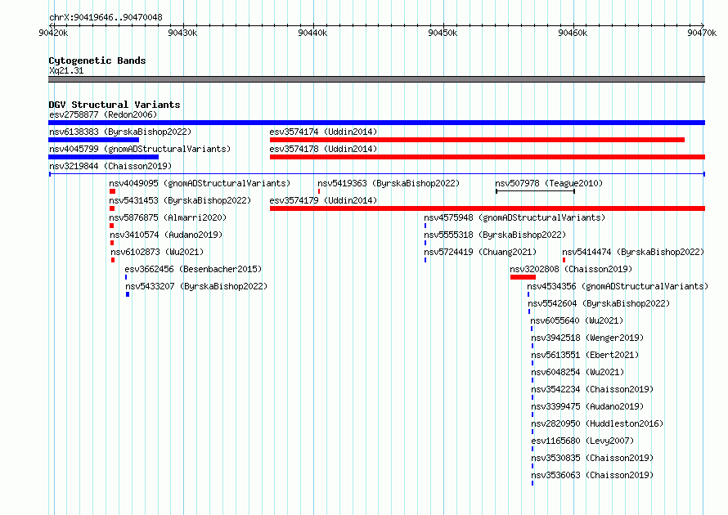
Task: Select the blue esv2758877 full-width variant bar
Action: pos(376,123)
